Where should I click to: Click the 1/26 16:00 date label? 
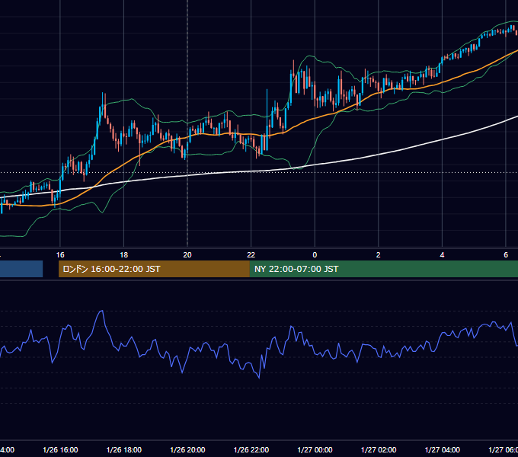(60, 449)
